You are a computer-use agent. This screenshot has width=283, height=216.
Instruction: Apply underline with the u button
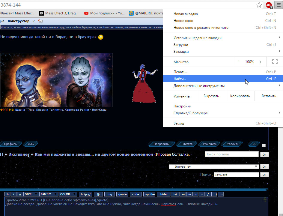tap(20, 194)
